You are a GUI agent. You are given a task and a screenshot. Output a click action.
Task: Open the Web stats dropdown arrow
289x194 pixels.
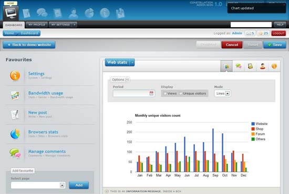[x=132, y=62]
